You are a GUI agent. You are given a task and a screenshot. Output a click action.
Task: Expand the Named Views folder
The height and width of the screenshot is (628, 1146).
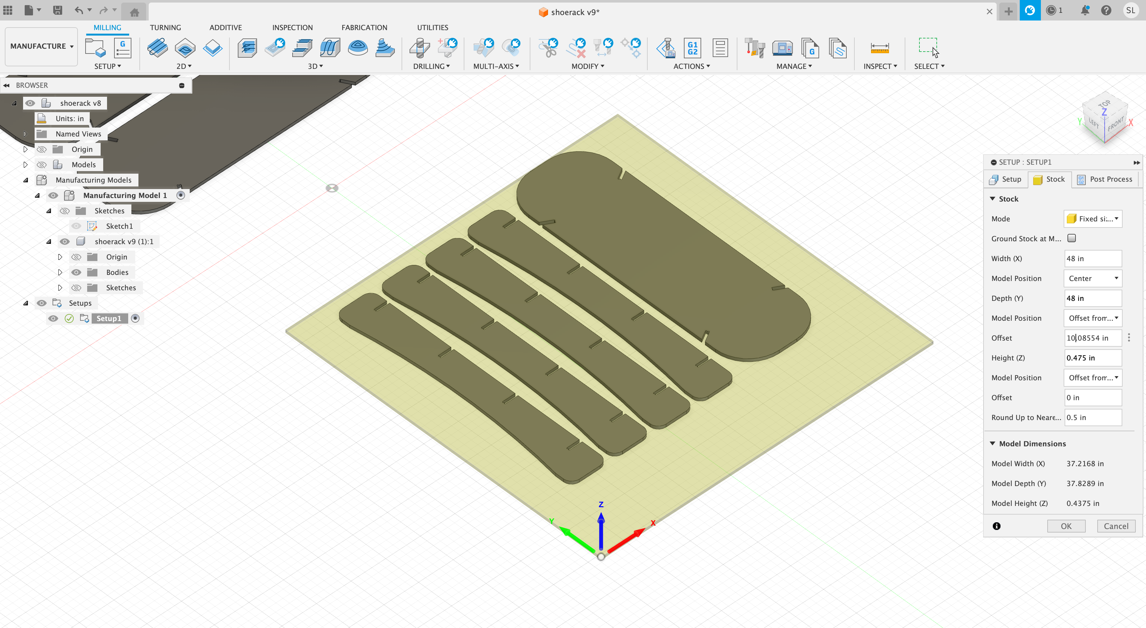click(x=25, y=134)
